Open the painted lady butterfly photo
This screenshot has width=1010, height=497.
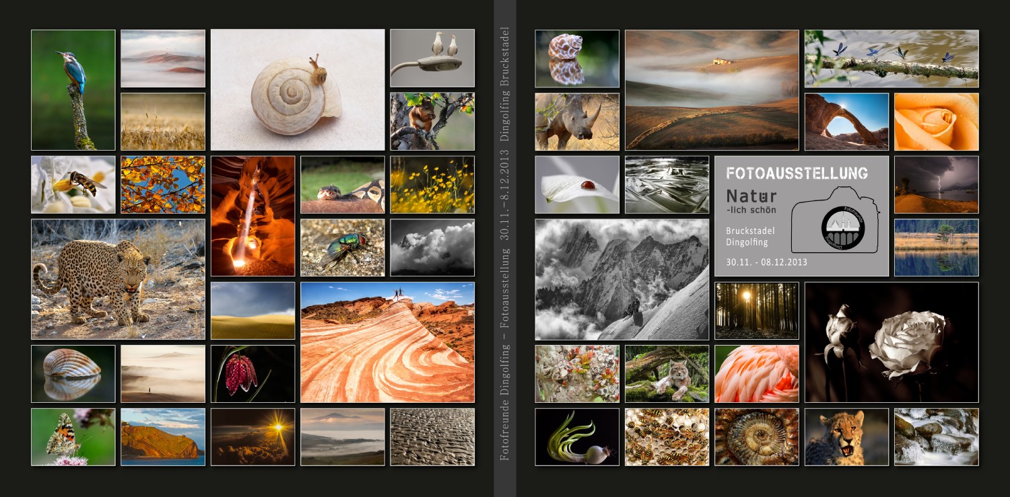click(x=73, y=437)
